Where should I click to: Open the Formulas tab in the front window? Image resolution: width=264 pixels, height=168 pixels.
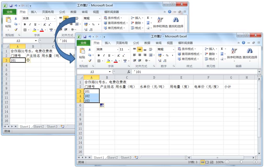[136, 43]
